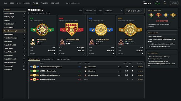The width and height of the screenshot is (181, 101).
Task: Select the Light Flyweight division
Action: pos(15,17)
